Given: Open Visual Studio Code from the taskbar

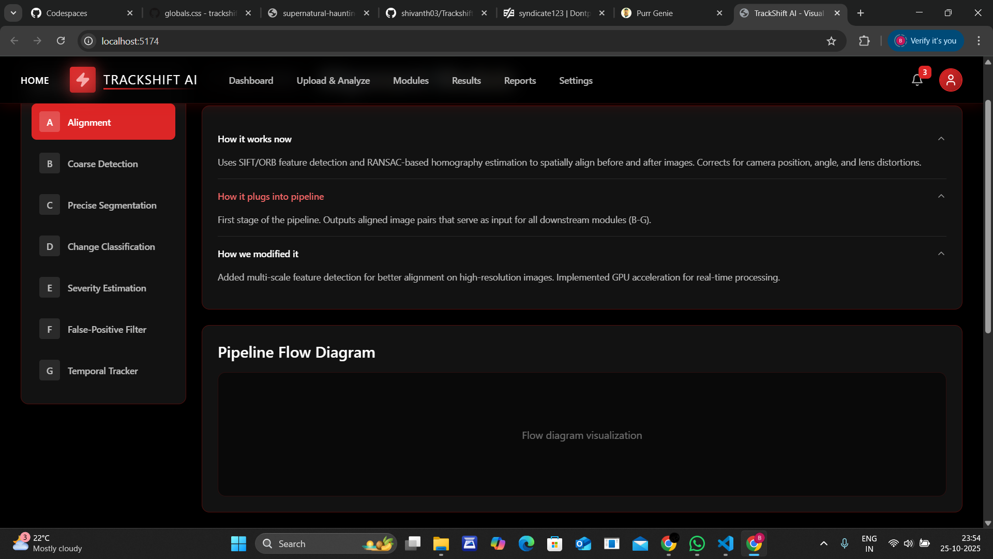Looking at the screenshot, I should tap(726, 543).
